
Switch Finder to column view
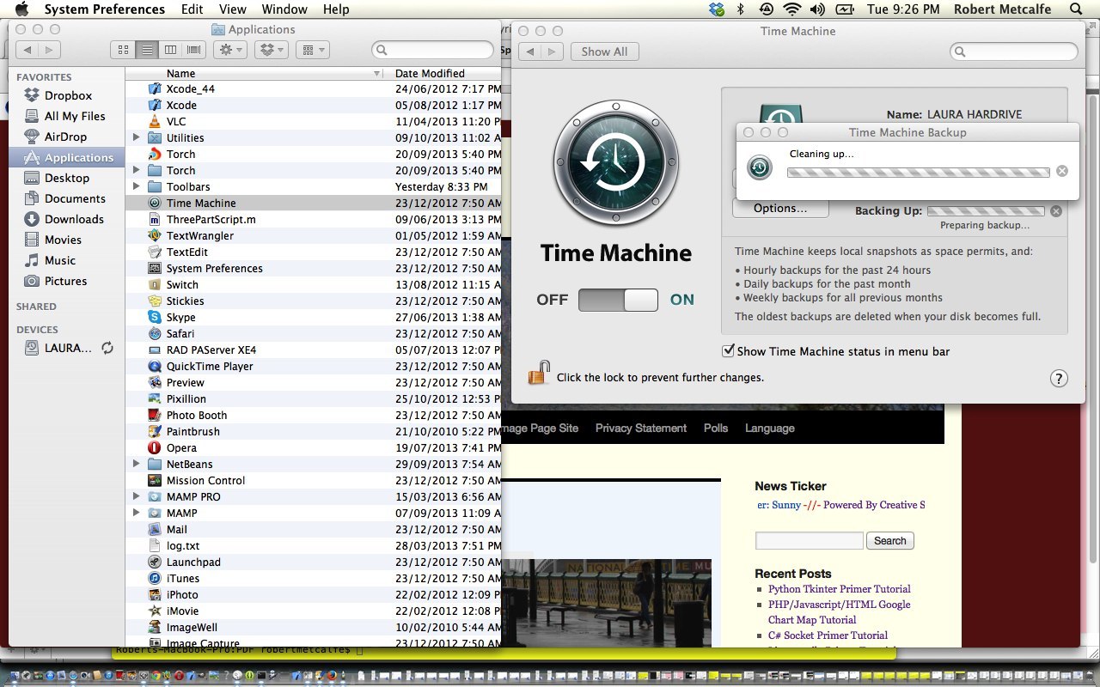(x=171, y=51)
